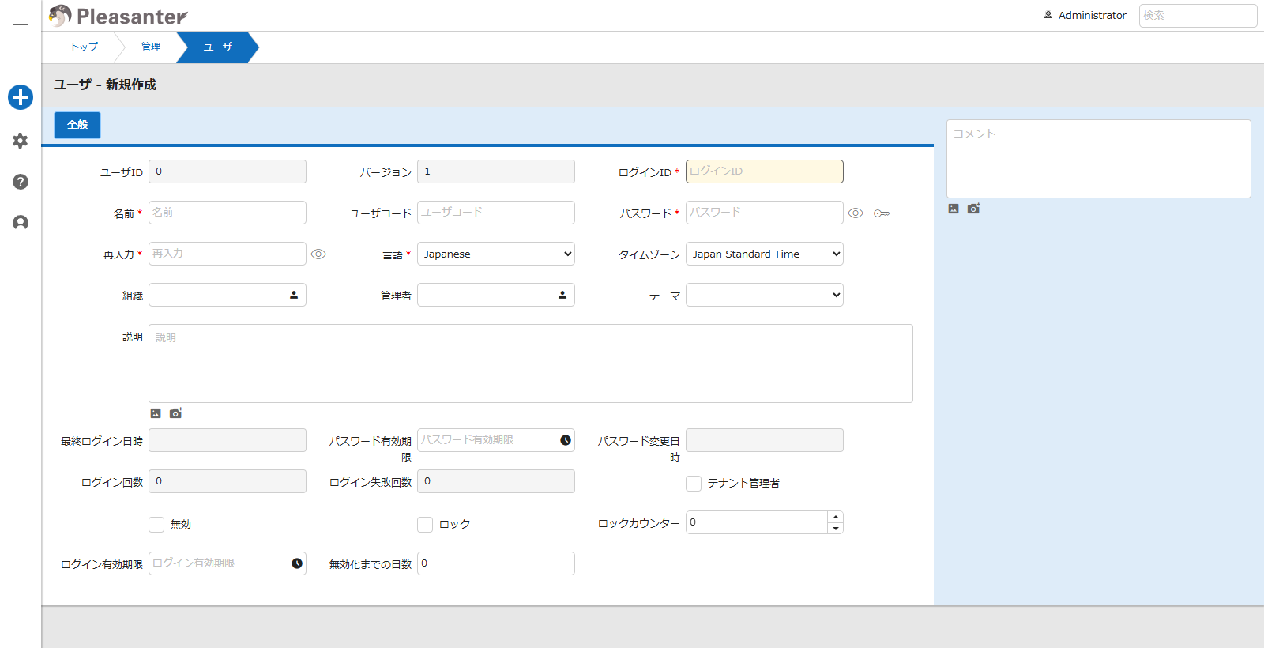The height and width of the screenshot is (648, 1264).
Task: Open the help question-mark icon
Action: pyautogui.click(x=21, y=182)
